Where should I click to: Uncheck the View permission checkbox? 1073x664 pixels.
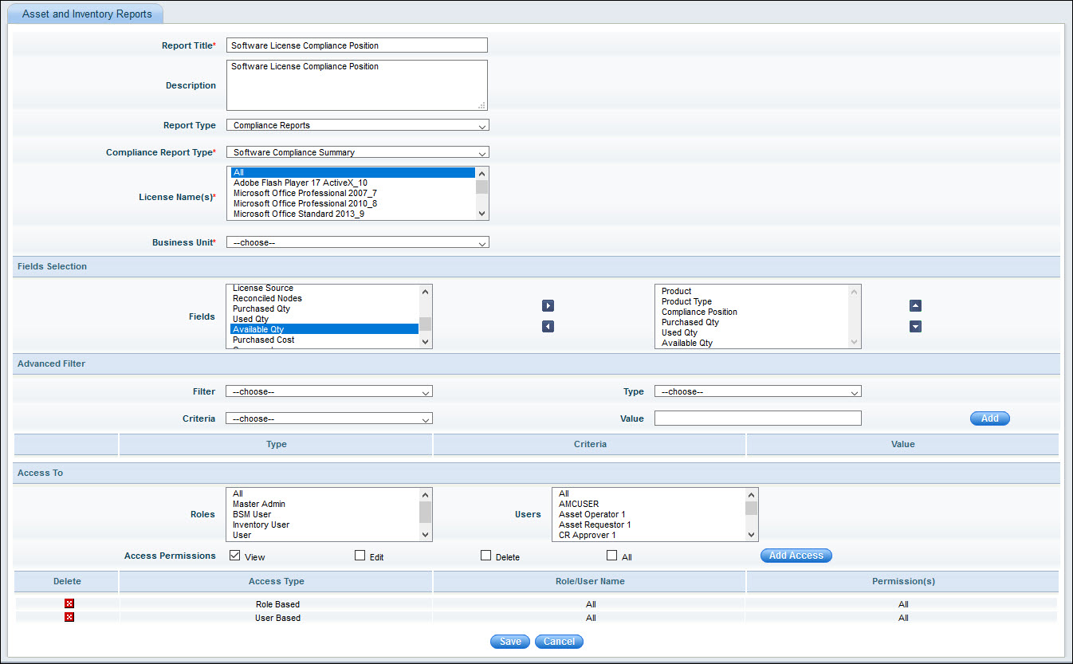(235, 556)
